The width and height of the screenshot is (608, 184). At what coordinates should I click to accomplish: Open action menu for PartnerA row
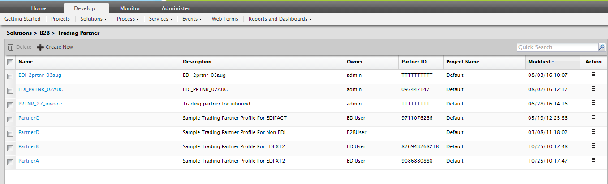(594, 160)
